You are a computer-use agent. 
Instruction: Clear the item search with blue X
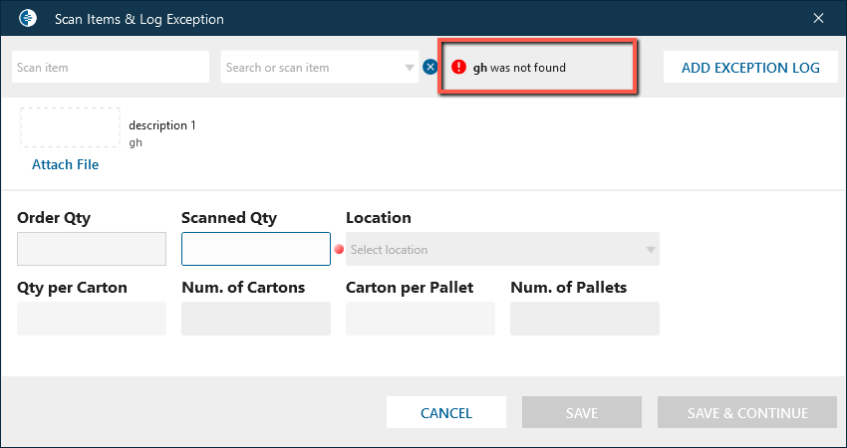point(430,68)
